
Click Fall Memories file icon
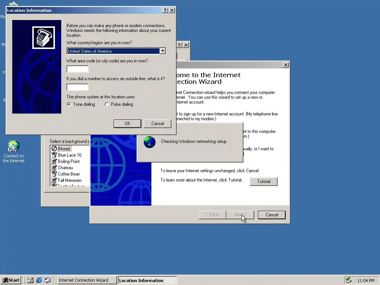click(x=54, y=180)
